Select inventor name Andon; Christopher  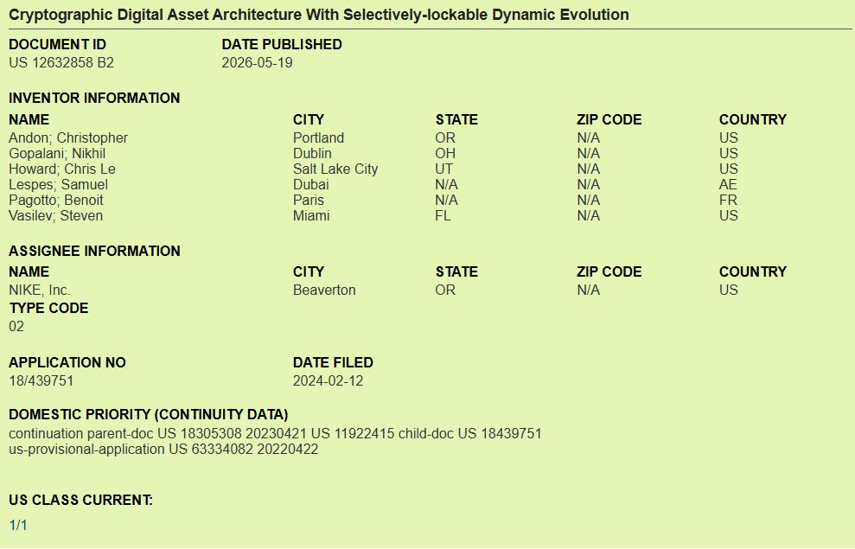tap(68, 138)
